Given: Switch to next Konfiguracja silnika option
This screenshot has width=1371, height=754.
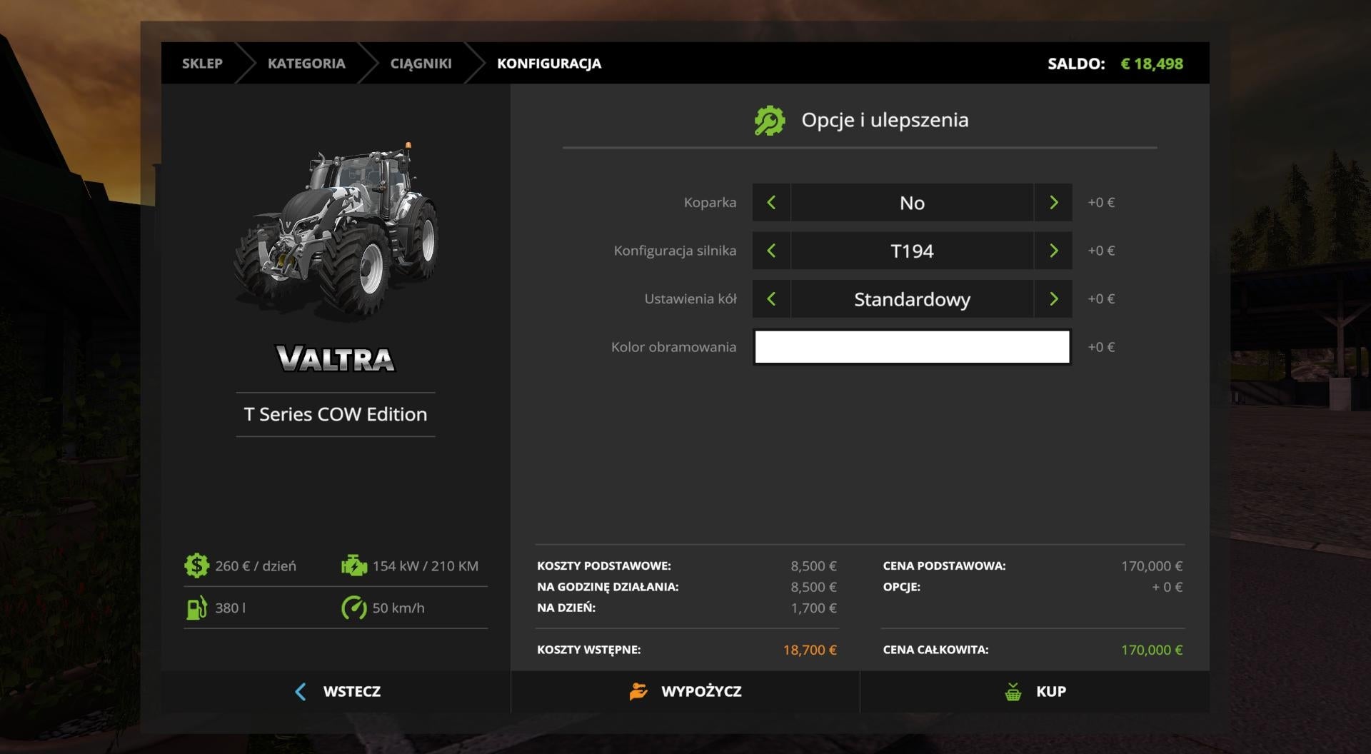Looking at the screenshot, I should click(x=1053, y=251).
